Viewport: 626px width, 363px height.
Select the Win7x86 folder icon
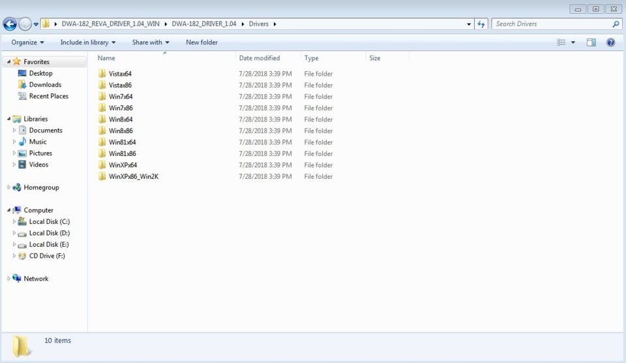(102, 108)
